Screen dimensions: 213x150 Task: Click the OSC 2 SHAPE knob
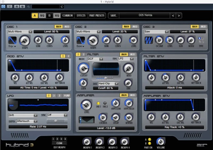93,41
